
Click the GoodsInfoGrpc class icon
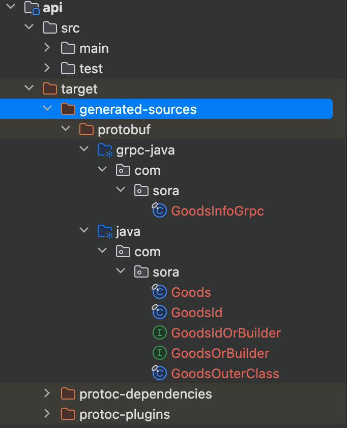159,211
